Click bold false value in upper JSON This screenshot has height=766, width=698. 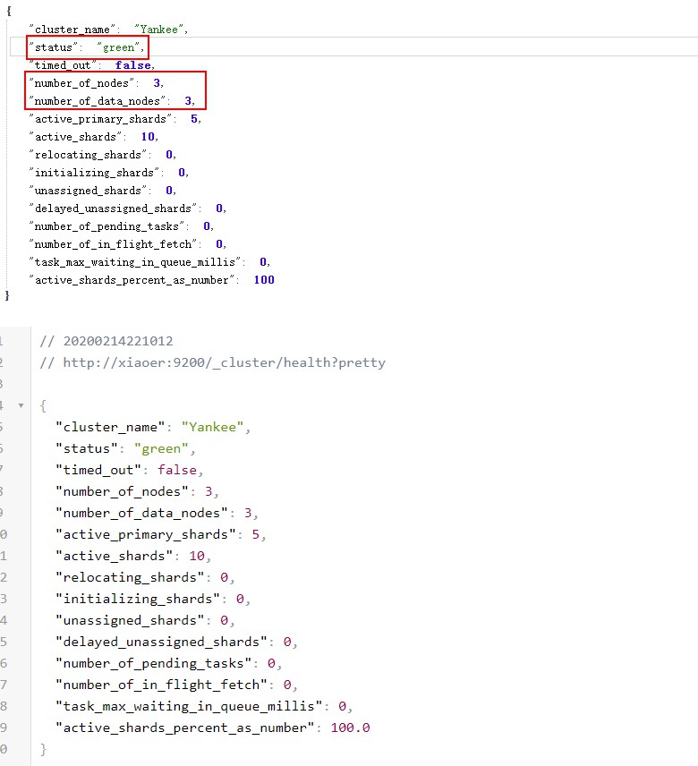132,65
